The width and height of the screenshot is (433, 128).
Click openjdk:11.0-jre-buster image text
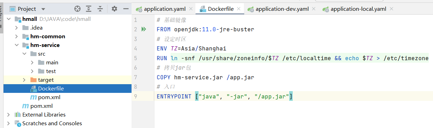(x=214, y=30)
